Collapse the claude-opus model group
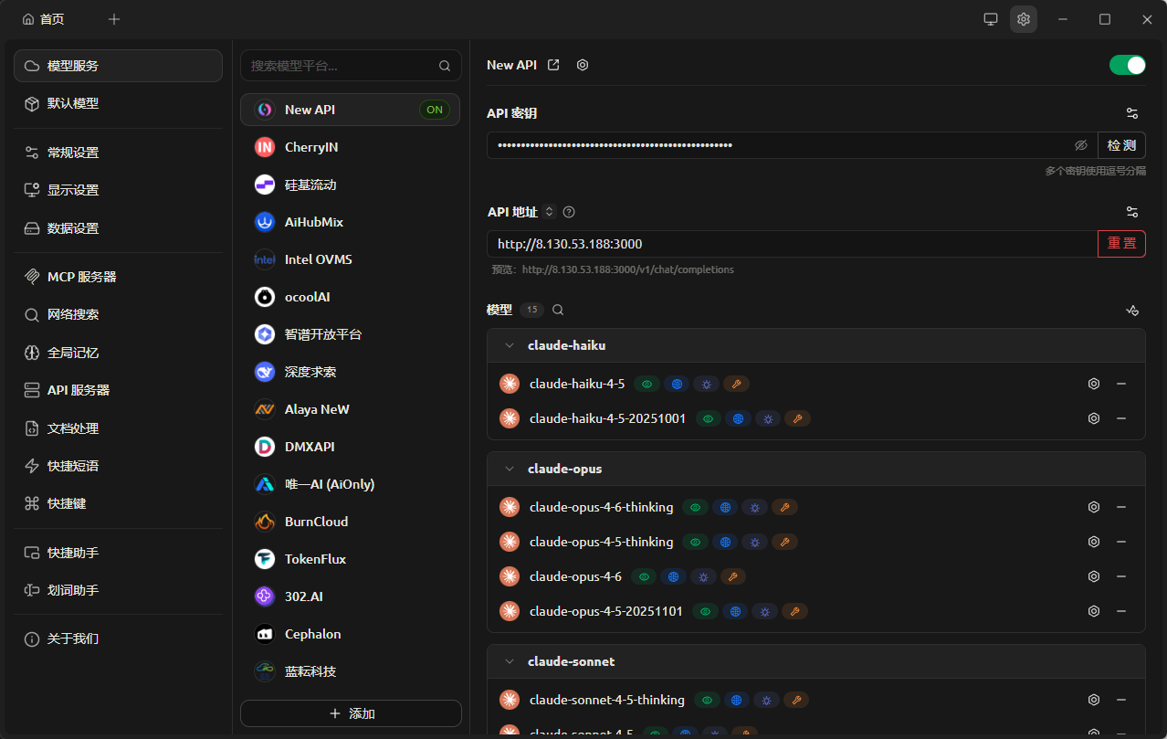The width and height of the screenshot is (1167, 739). pyautogui.click(x=510, y=469)
